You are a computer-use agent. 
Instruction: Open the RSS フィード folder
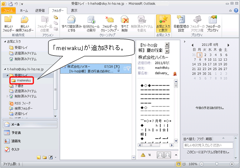click(x=20, y=103)
